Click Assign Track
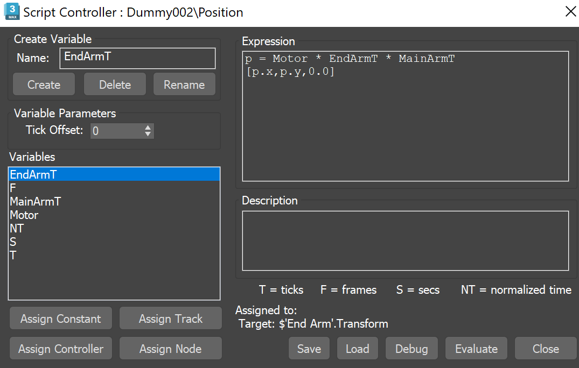Screen dimensions: 579x368 click(x=170, y=318)
